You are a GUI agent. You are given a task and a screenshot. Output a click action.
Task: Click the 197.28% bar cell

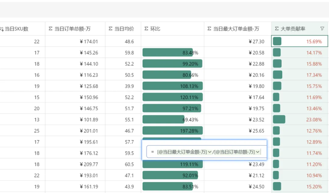(173, 130)
